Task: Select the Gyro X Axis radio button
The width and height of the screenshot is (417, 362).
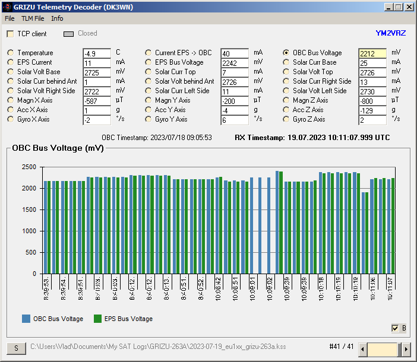Action: [10, 119]
